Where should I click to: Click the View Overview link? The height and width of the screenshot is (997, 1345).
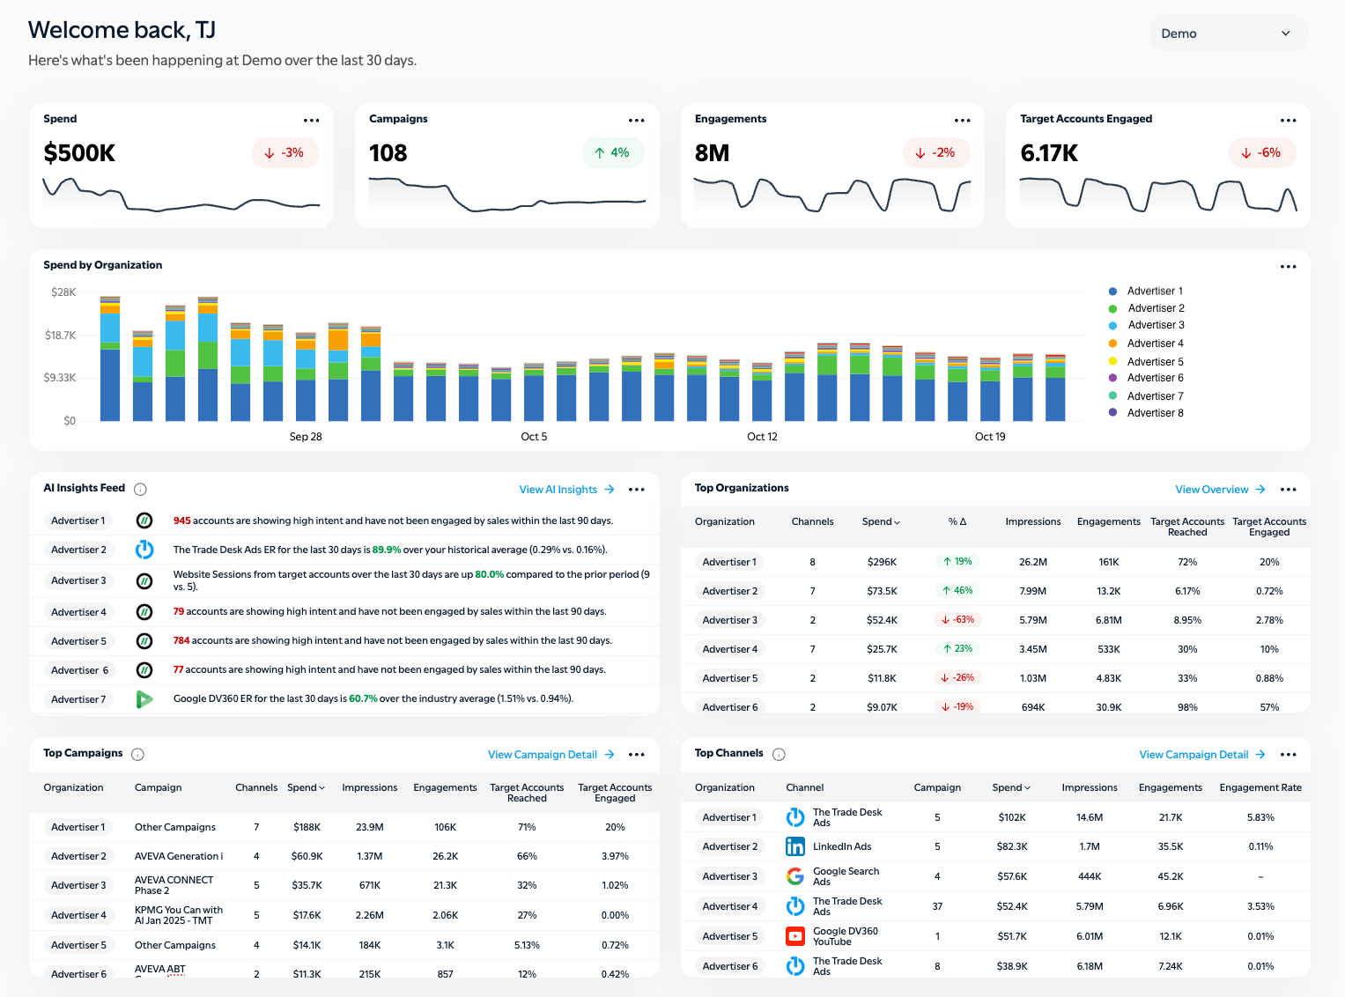[1219, 490]
